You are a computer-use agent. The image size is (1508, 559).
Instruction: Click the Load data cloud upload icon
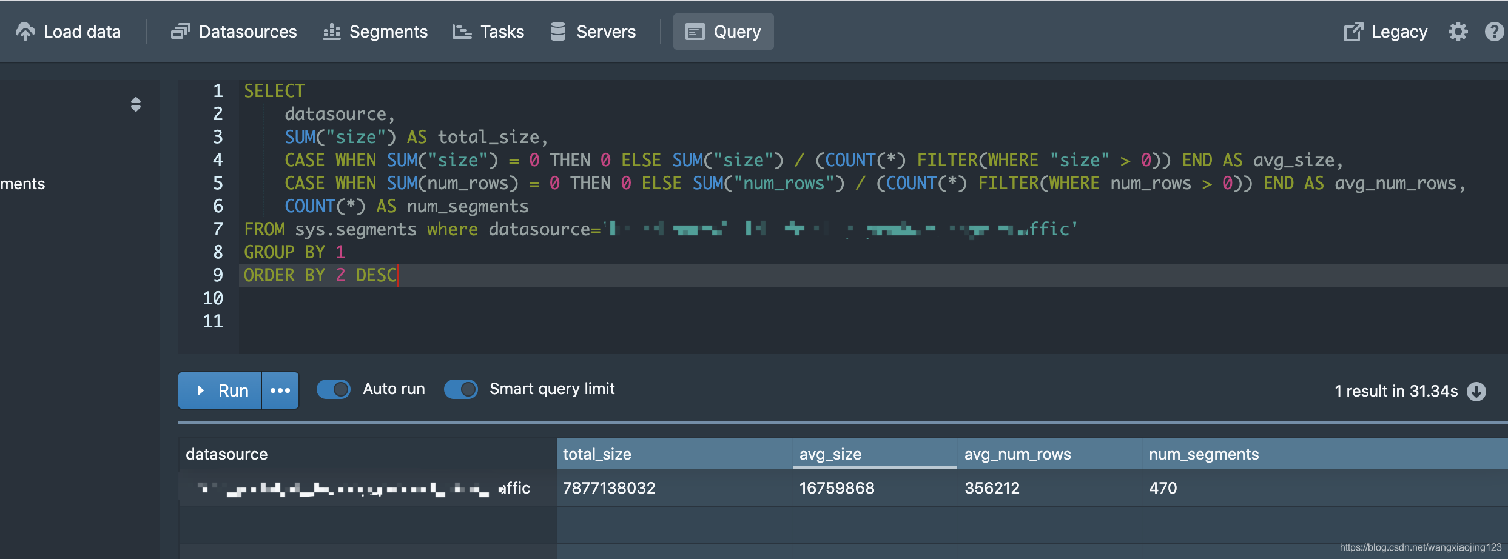point(25,32)
